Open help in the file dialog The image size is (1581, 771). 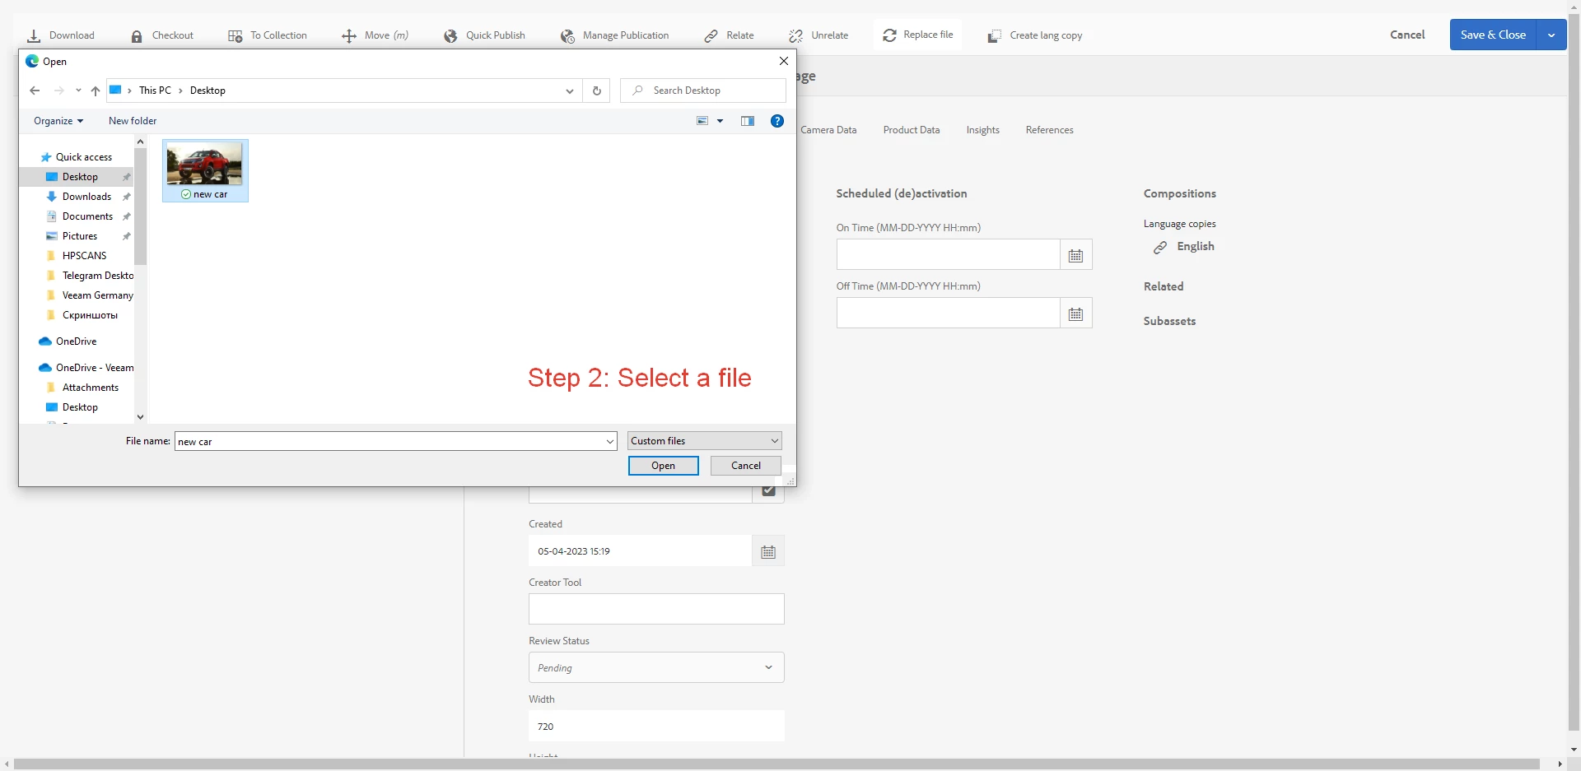[x=777, y=121]
